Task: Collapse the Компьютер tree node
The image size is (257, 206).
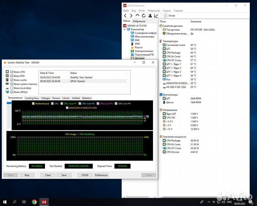Action: (124, 29)
